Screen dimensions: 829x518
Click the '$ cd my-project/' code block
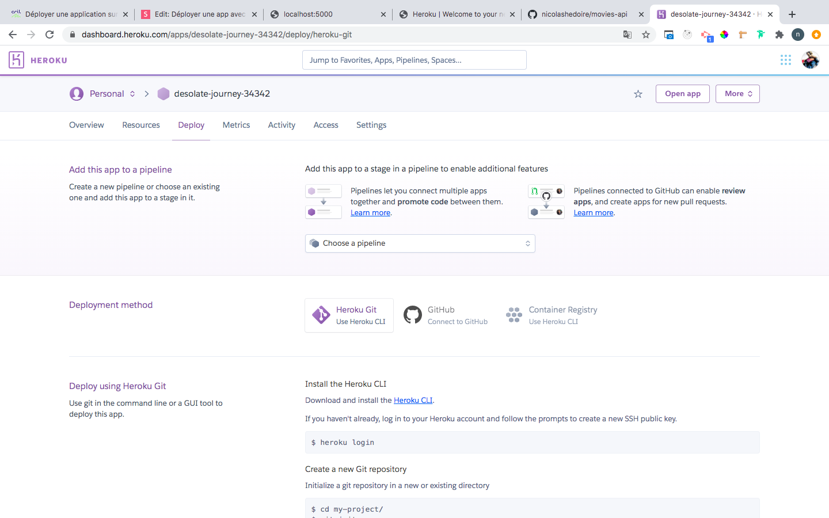[533, 509]
